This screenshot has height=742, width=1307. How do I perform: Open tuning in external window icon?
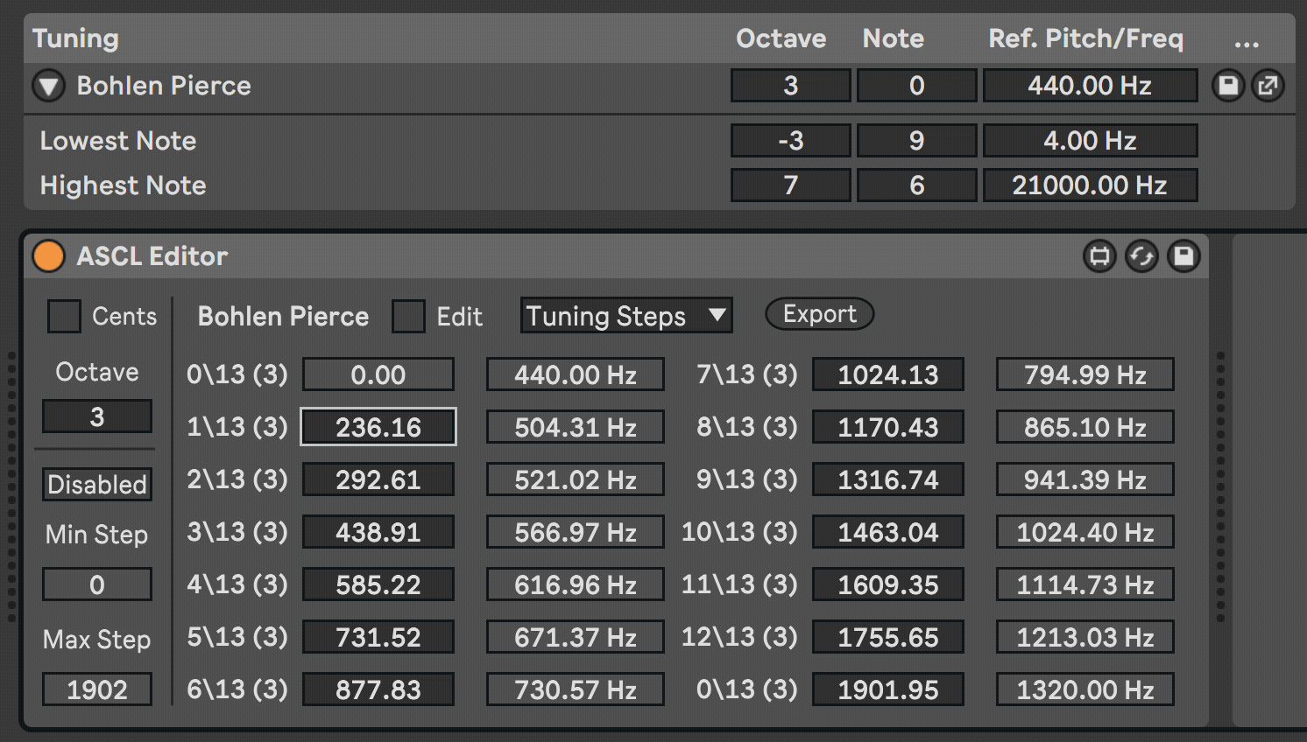click(x=1268, y=86)
